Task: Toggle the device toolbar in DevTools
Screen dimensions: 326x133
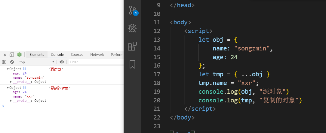Action: click(12, 55)
